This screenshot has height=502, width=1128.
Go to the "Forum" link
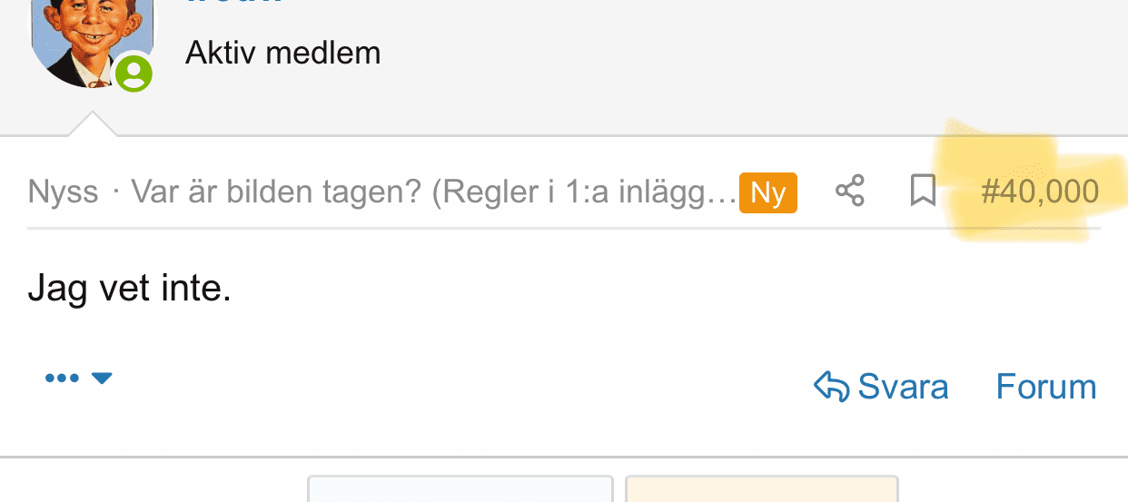1046,387
